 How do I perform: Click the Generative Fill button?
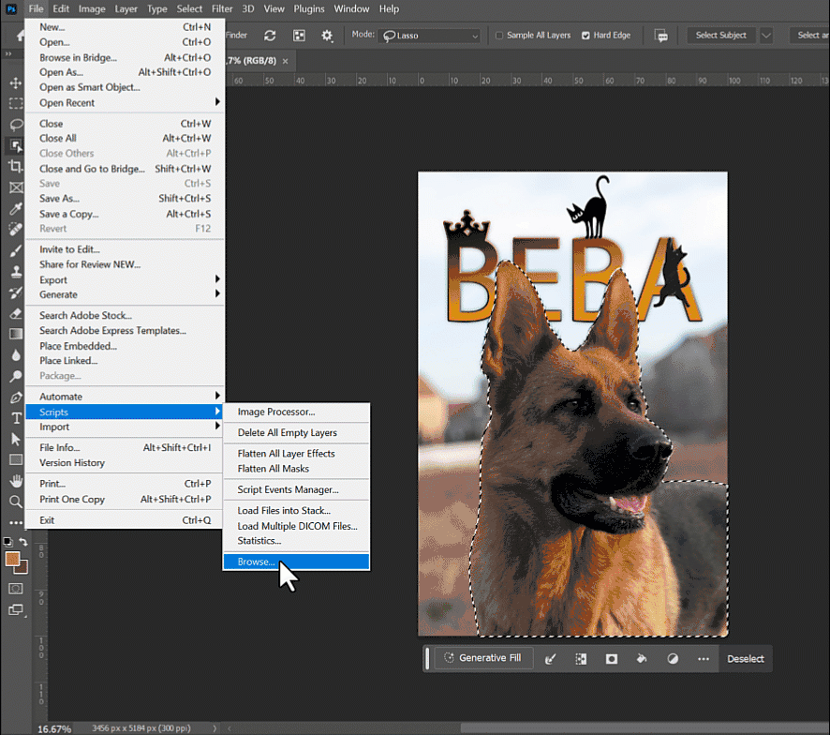click(483, 658)
